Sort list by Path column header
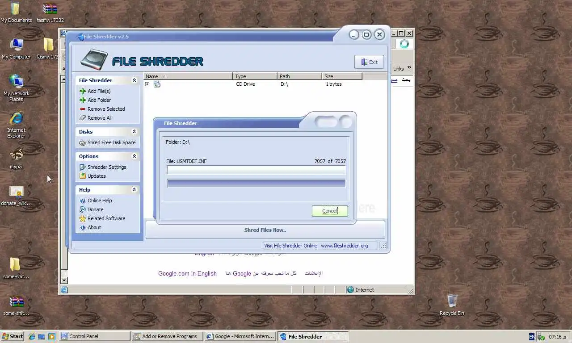This screenshot has width=572, height=343. pyautogui.click(x=300, y=76)
